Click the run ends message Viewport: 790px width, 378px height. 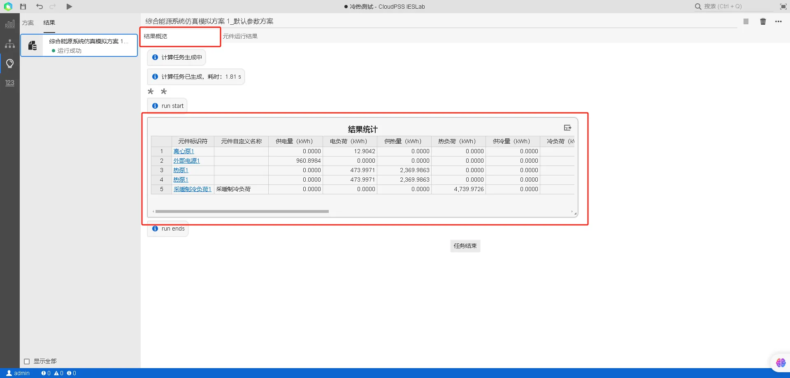point(168,229)
